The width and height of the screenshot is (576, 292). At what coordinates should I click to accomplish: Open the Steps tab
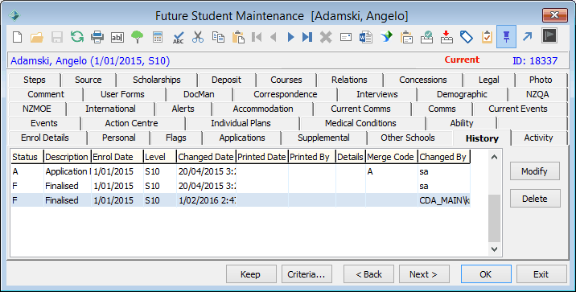(x=35, y=80)
